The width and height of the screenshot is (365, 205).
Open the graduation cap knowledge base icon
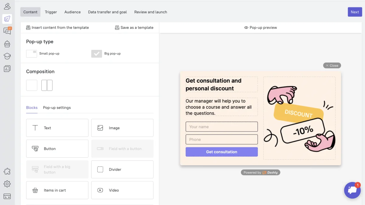tap(7, 56)
